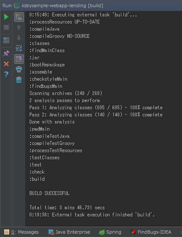
Task: Click the BUILD SUCCESSFUL console line
Action: pos(49,193)
